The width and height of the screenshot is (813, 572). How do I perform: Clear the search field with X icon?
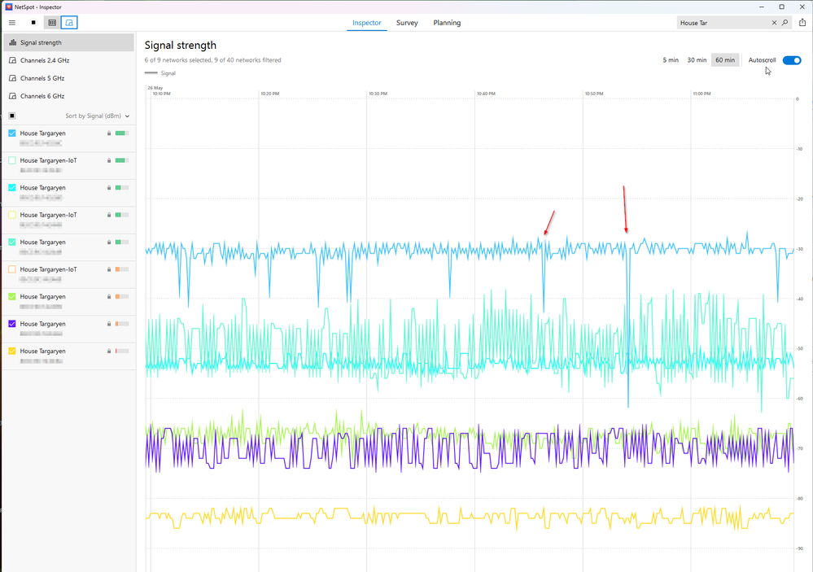click(x=774, y=23)
